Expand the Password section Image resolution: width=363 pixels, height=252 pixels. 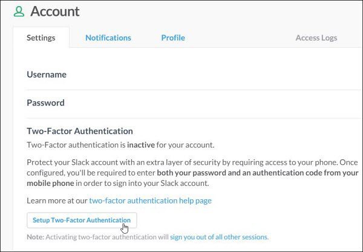(x=194, y=103)
